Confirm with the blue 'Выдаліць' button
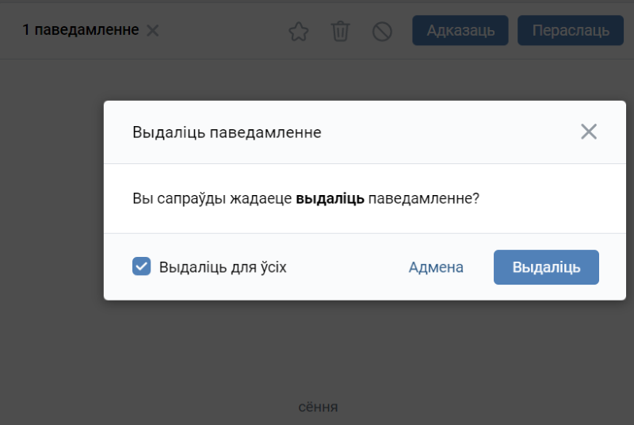The width and height of the screenshot is (634, 425). [x=546, y=267]
